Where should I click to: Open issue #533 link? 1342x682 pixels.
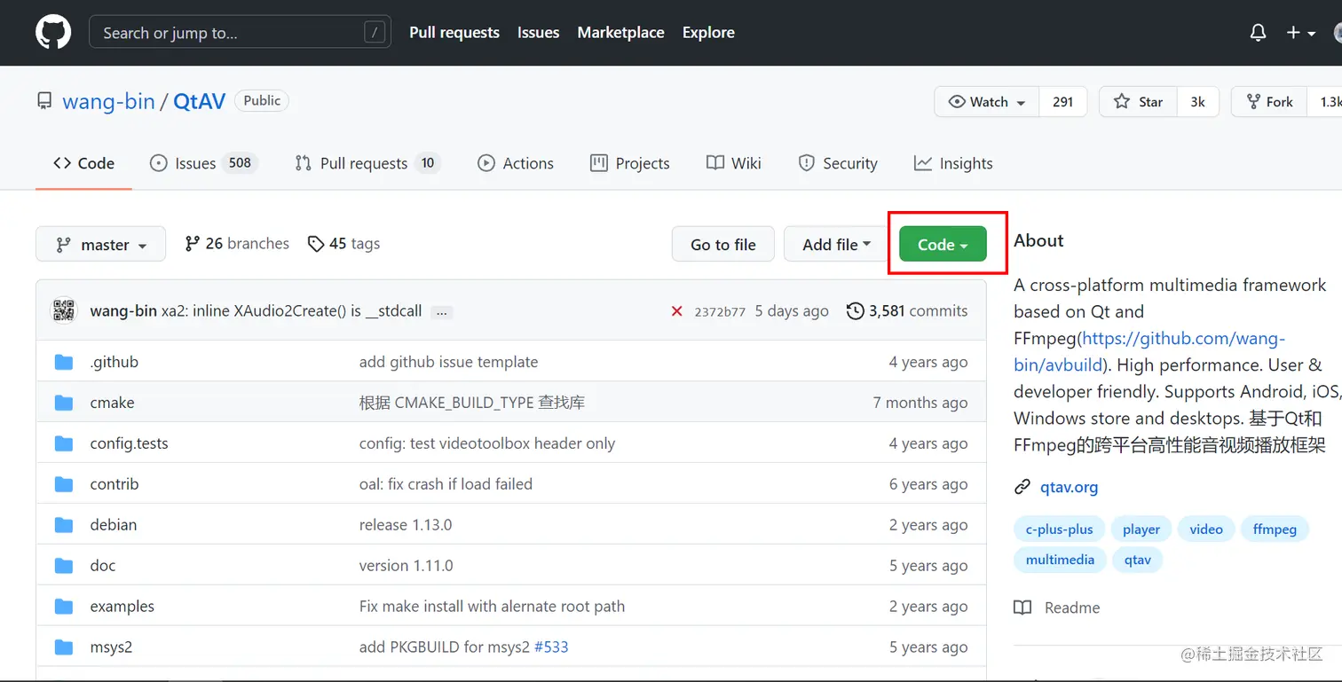[551, 647]
